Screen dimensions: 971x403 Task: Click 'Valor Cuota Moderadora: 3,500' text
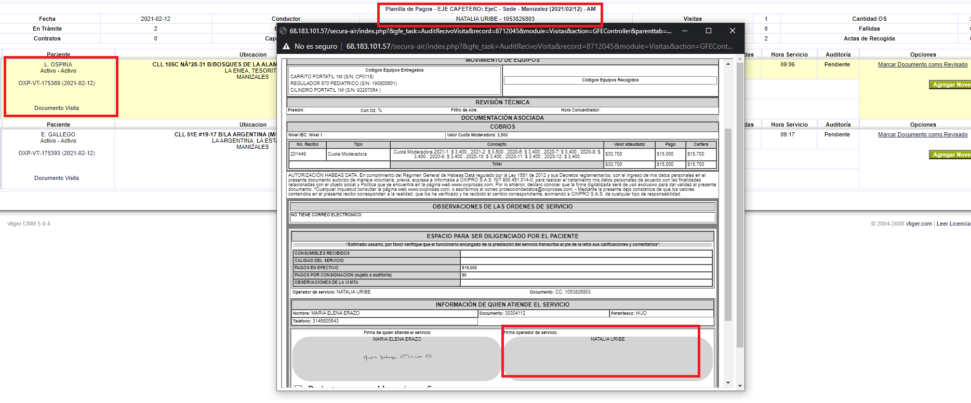point(477,135)
